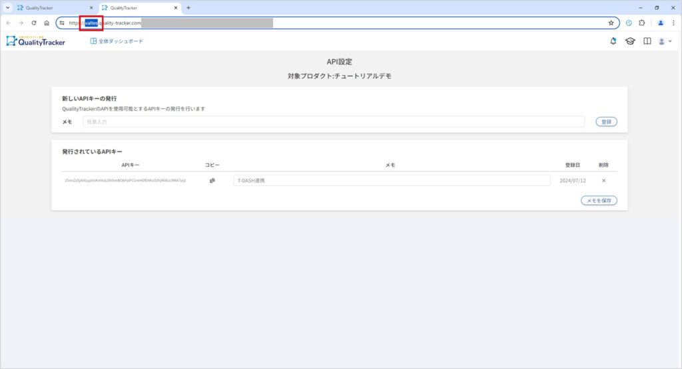
Task: Bookmark this page with star icon
Action: (x=611, y=23)
